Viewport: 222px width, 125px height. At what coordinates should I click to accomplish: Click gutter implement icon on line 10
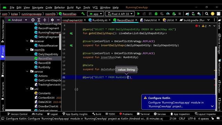pos(71,33)
